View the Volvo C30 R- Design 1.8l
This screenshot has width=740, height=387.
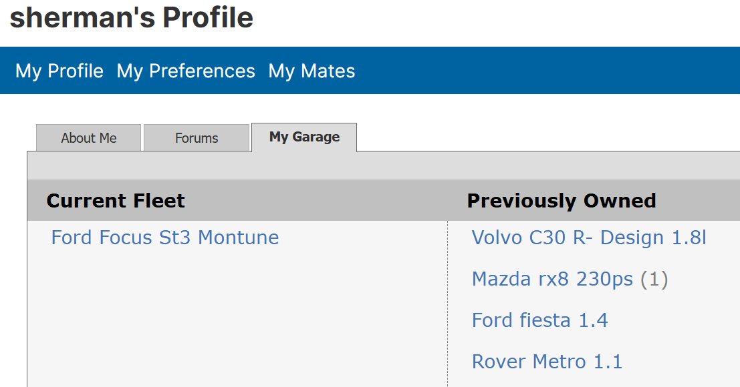(x=589, y=238)
